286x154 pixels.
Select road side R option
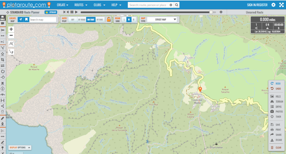pyautogui.click(x=134, y=20)
